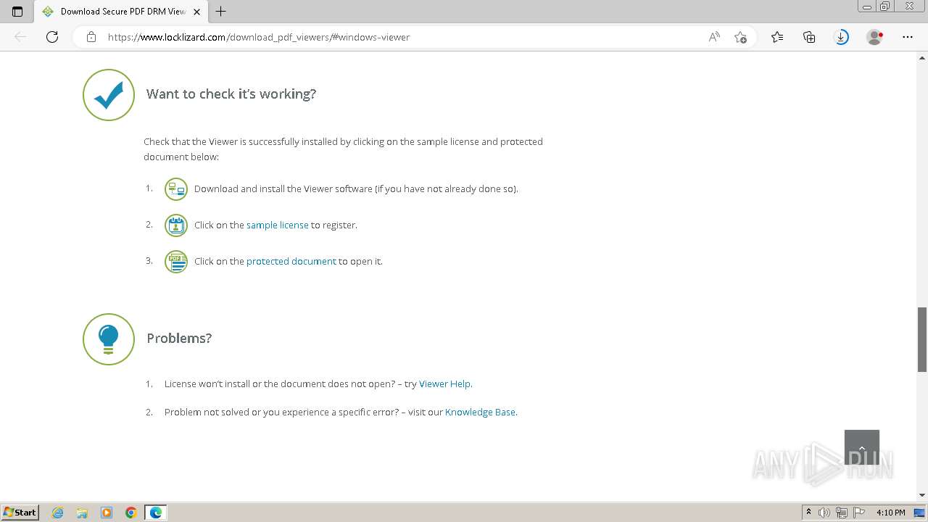The image size is (928, 522).
Task: Open Read aloud feature
Action: tap(714, 37)
